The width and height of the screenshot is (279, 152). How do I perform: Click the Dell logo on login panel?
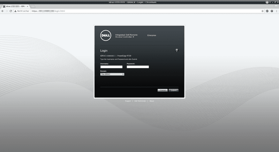point(106,35)
